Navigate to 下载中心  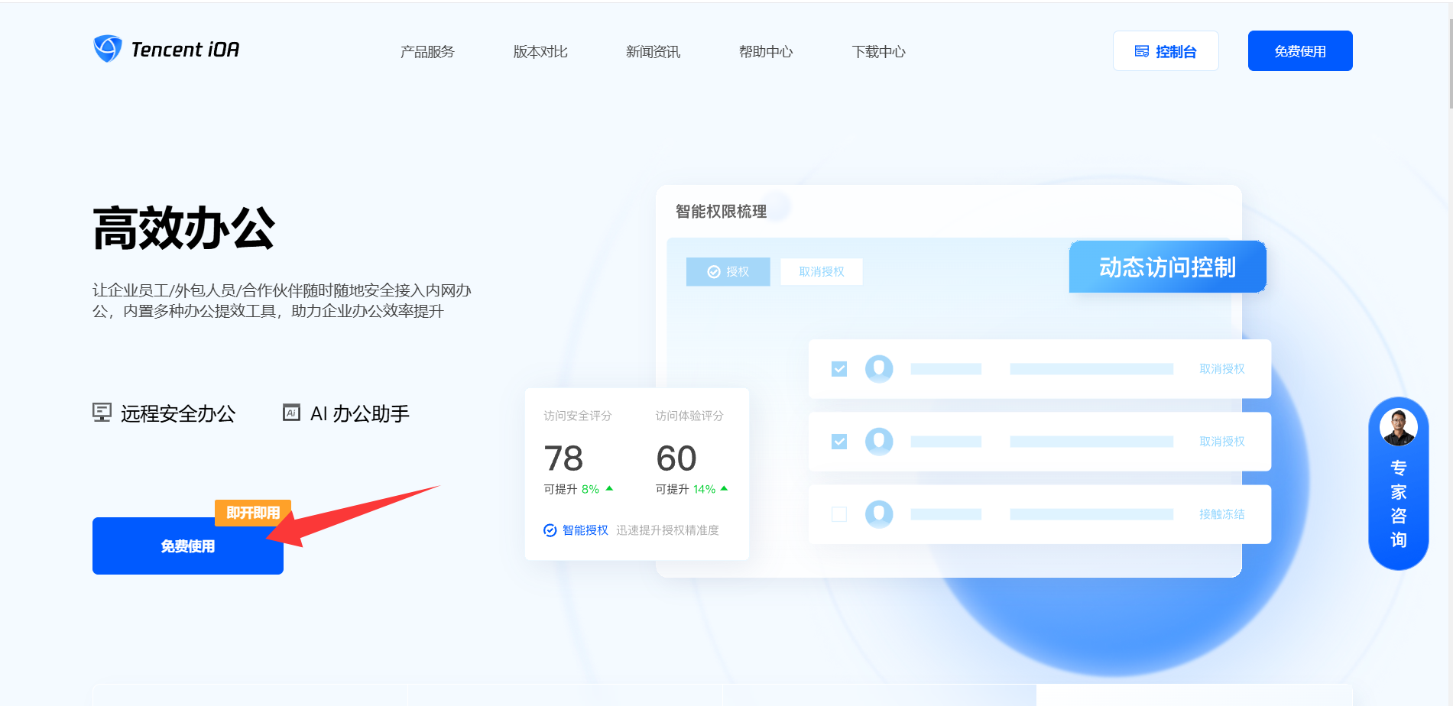[x=879, y=52]
